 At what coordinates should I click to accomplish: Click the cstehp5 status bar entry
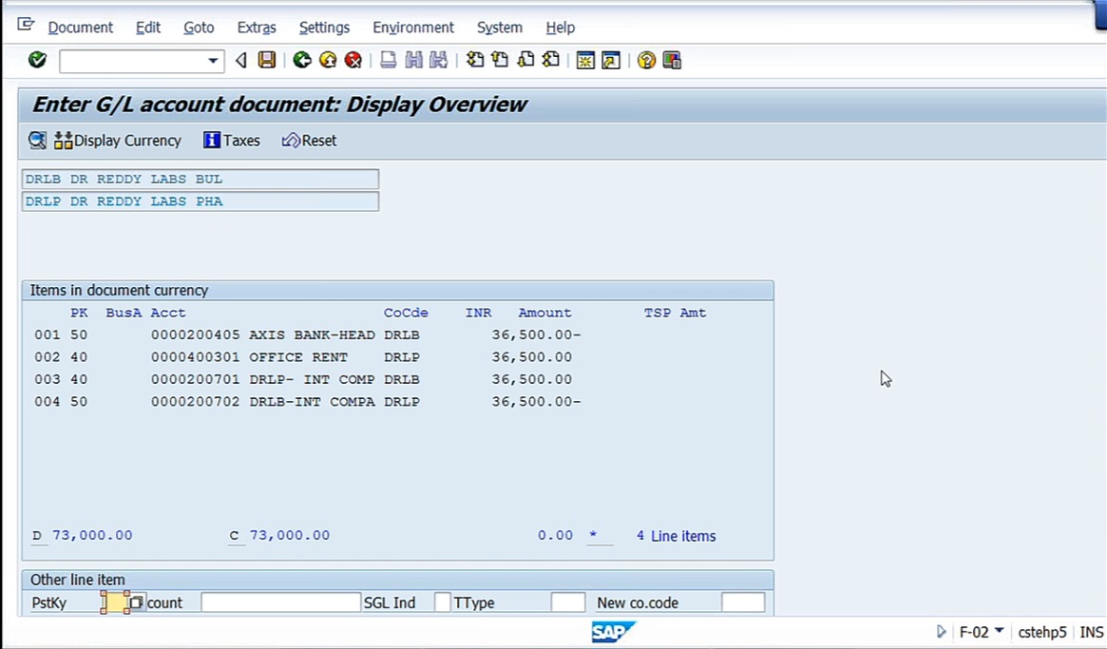point(1042,631)
